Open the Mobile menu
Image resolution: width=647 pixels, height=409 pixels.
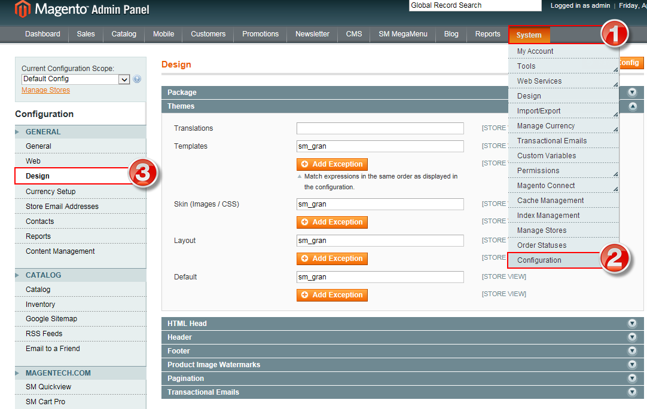click(x=163, y=34)
